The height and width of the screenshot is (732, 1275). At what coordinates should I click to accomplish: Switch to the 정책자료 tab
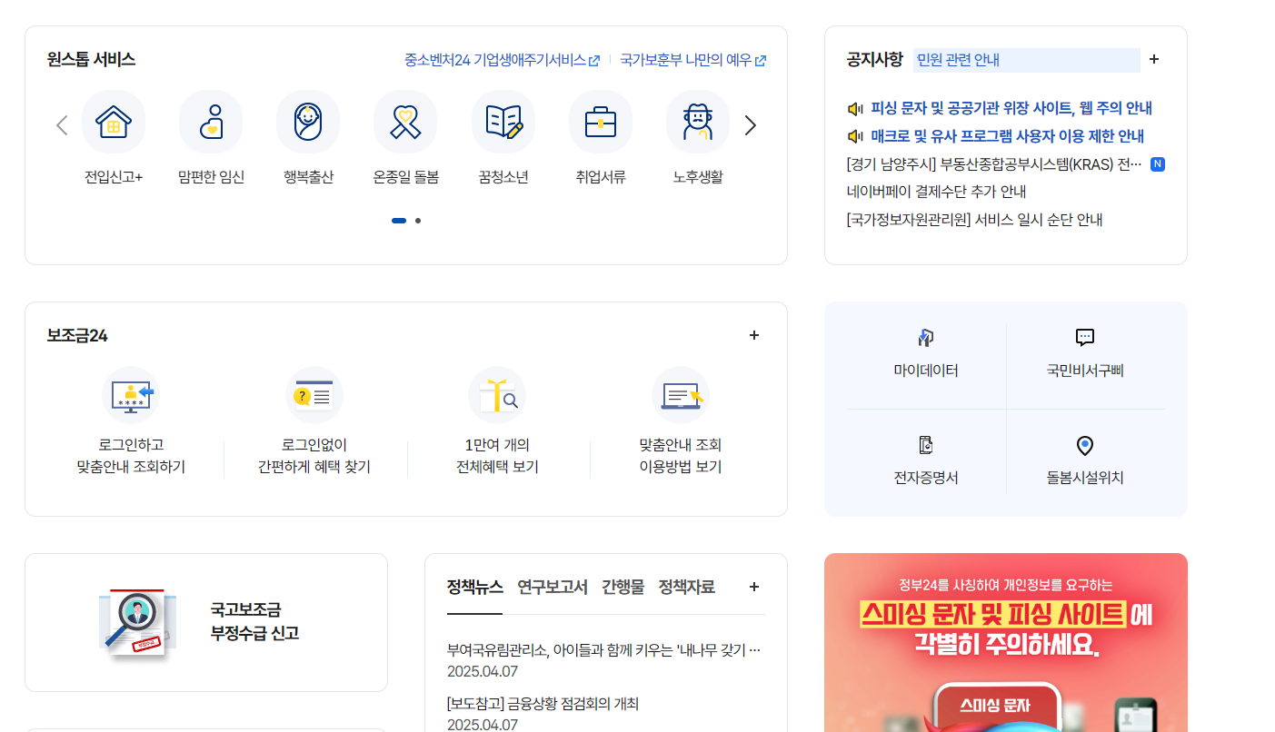687,587
